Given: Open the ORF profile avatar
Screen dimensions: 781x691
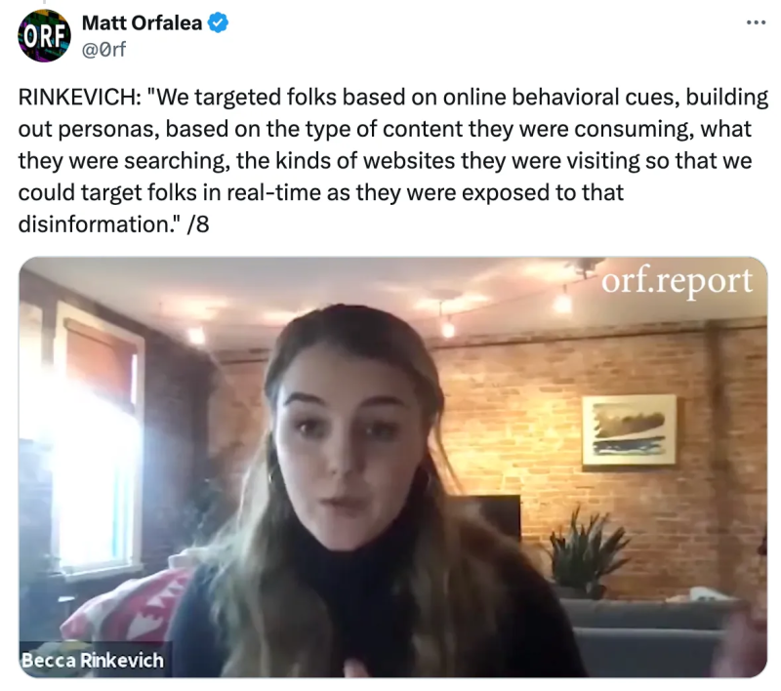Looking at the screenshot, I should point(44,35).
